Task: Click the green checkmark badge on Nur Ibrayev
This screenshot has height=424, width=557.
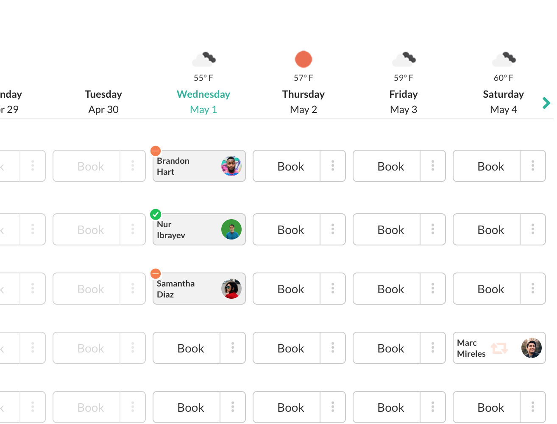Action: coord(156,214)
